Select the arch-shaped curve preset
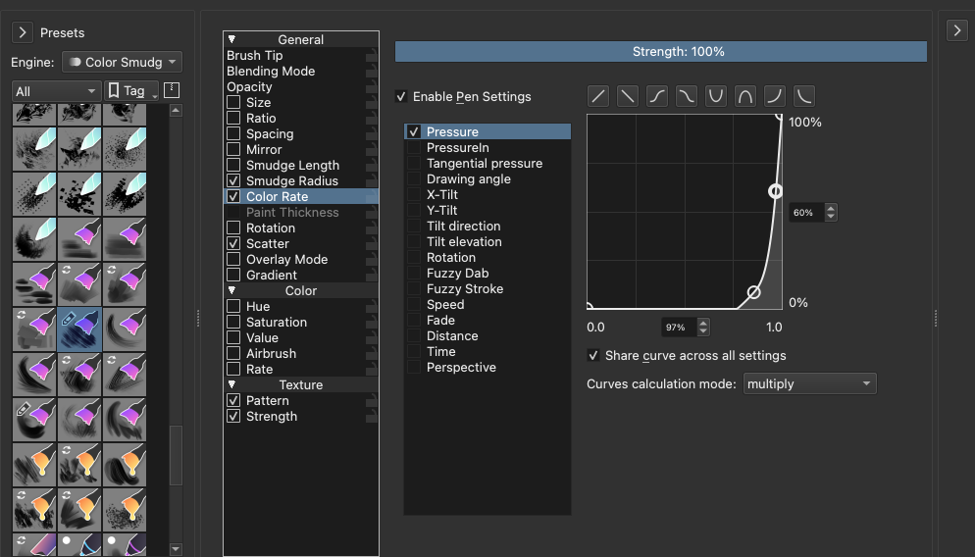 745,96
